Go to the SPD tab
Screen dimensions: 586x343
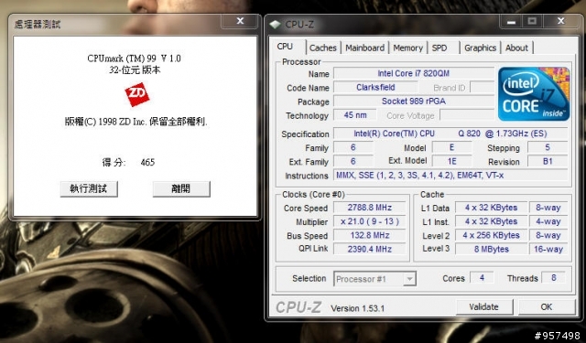point(439,48)
